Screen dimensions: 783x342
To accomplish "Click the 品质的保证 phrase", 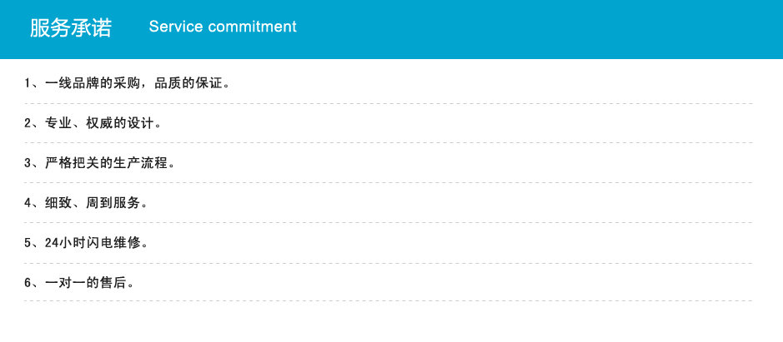I will coord(188,83).
